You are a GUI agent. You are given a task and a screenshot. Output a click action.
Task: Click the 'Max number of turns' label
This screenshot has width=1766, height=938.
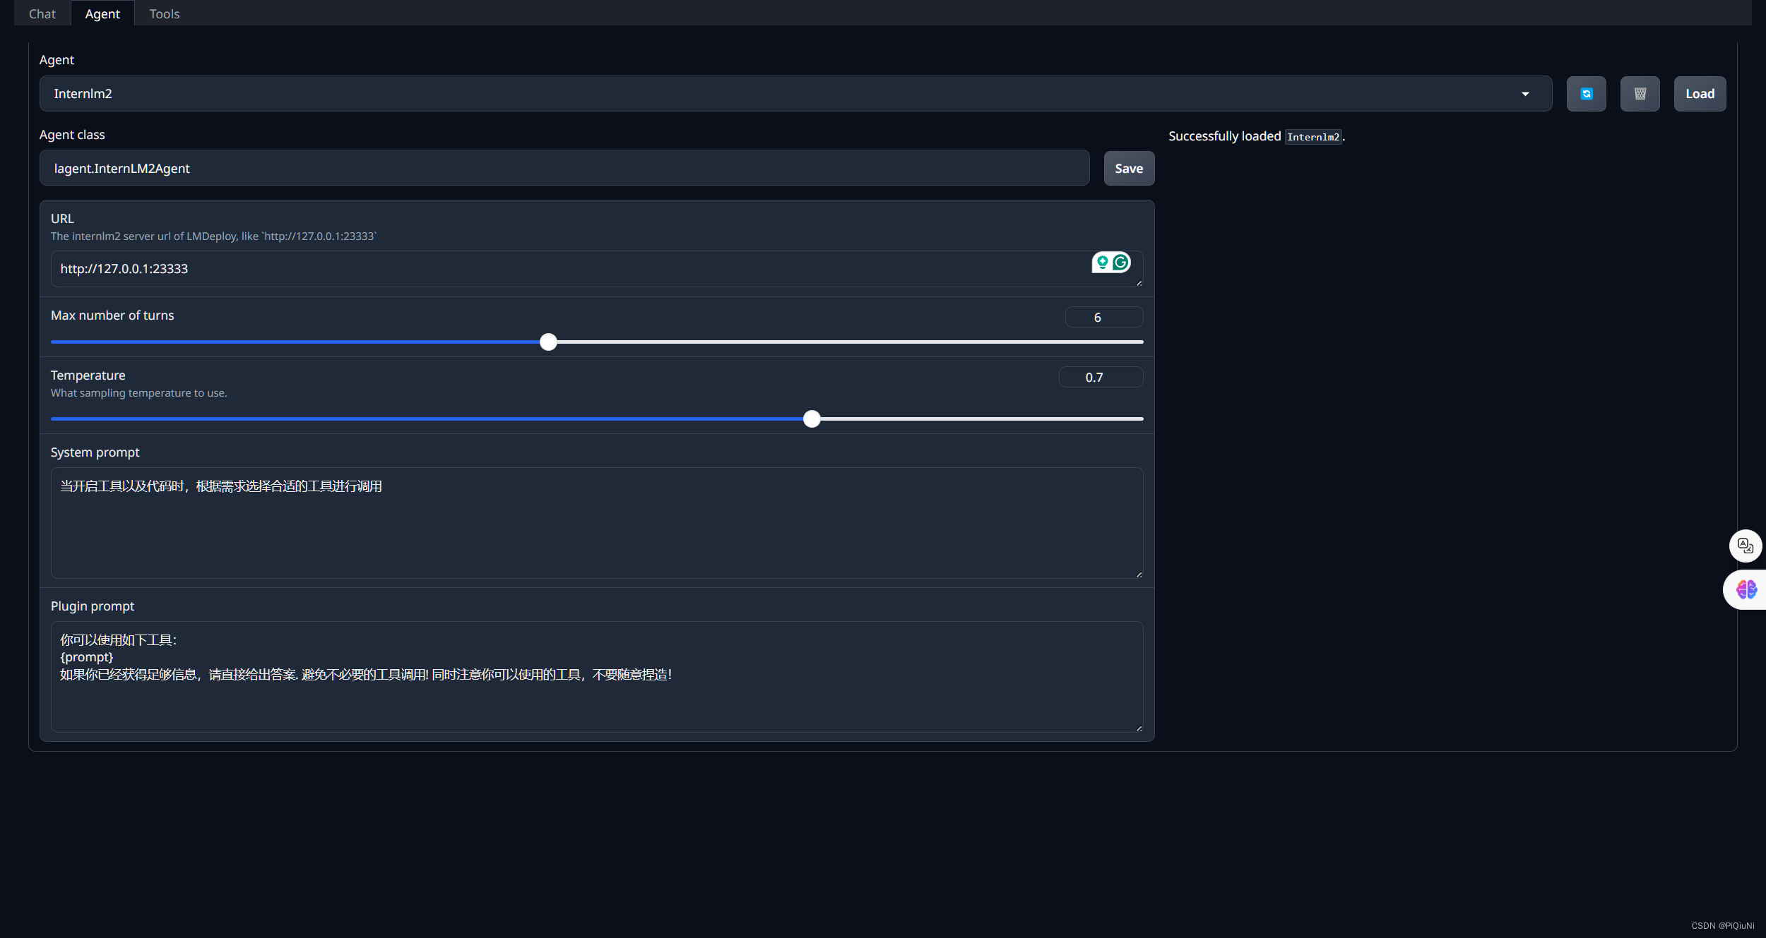point(112,315)
